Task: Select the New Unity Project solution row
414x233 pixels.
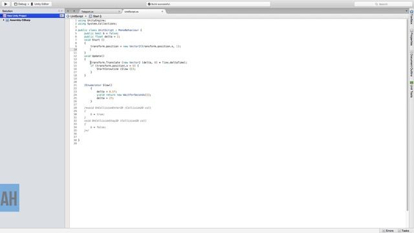Action: (x=32, y=16)
